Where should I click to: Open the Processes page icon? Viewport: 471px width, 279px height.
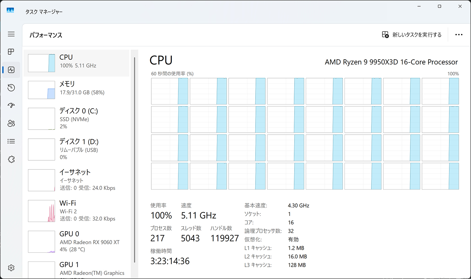click(11, 51)
